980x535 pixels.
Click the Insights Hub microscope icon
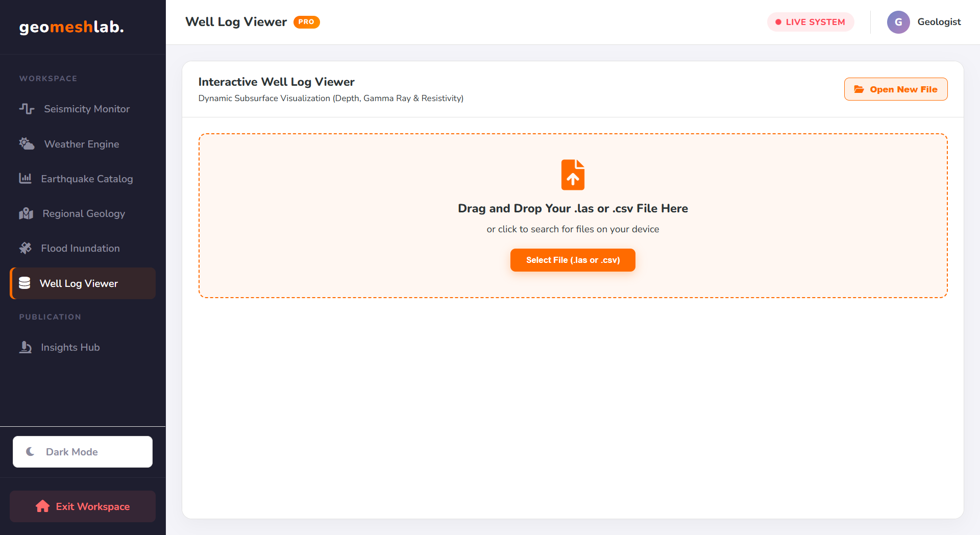click(25, 347)
